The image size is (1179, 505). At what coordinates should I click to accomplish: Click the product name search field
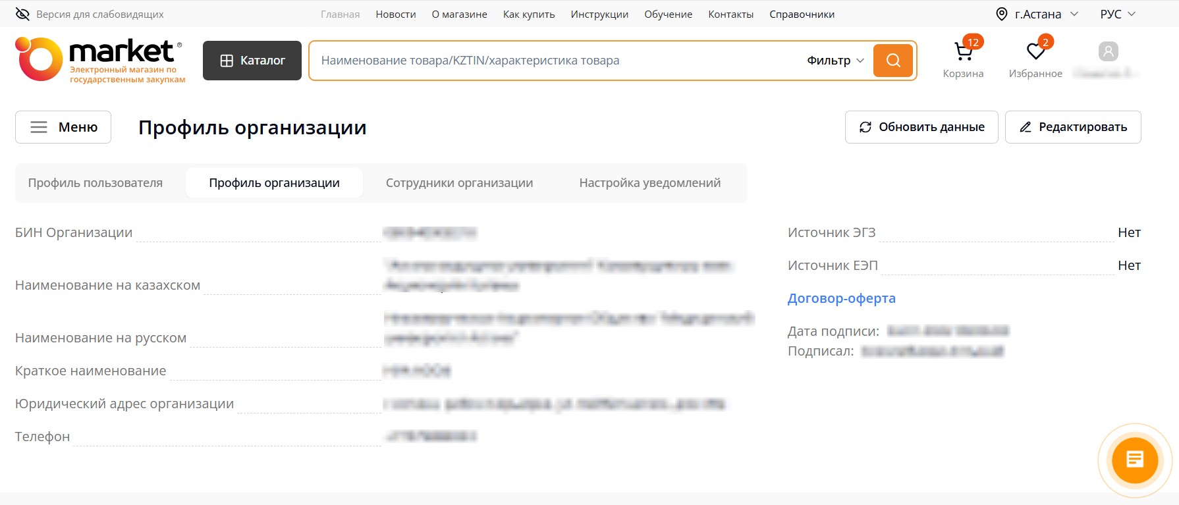point(553,61)
